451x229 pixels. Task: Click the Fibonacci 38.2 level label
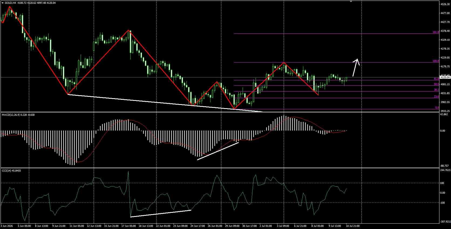(436, 90)
